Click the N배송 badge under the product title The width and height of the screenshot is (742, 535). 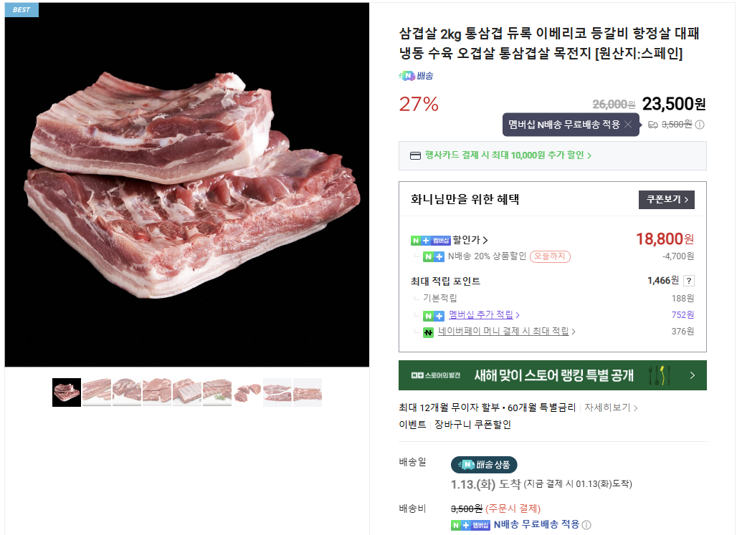click(x=413, y=75)
